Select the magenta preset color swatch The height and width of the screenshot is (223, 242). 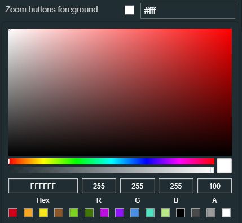pyautogui.click(x=104, y=213)
